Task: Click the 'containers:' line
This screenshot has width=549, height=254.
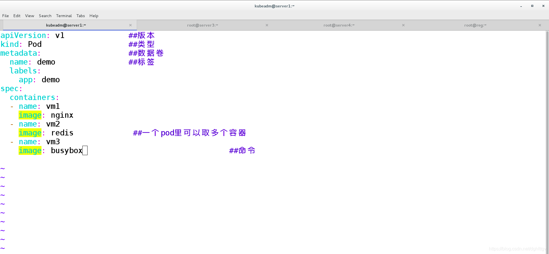Action: (34, 97)
